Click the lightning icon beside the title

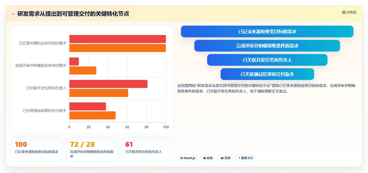pos(13,14)
